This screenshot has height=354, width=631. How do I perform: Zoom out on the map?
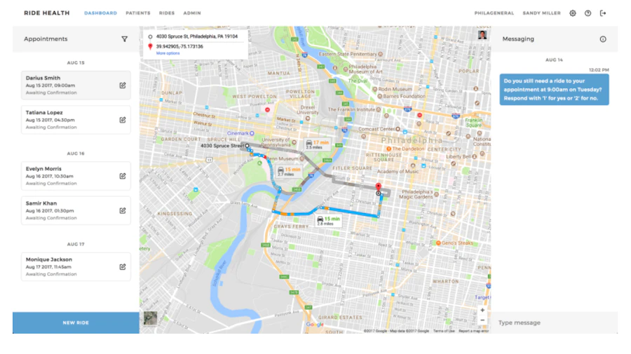(482, 320)
